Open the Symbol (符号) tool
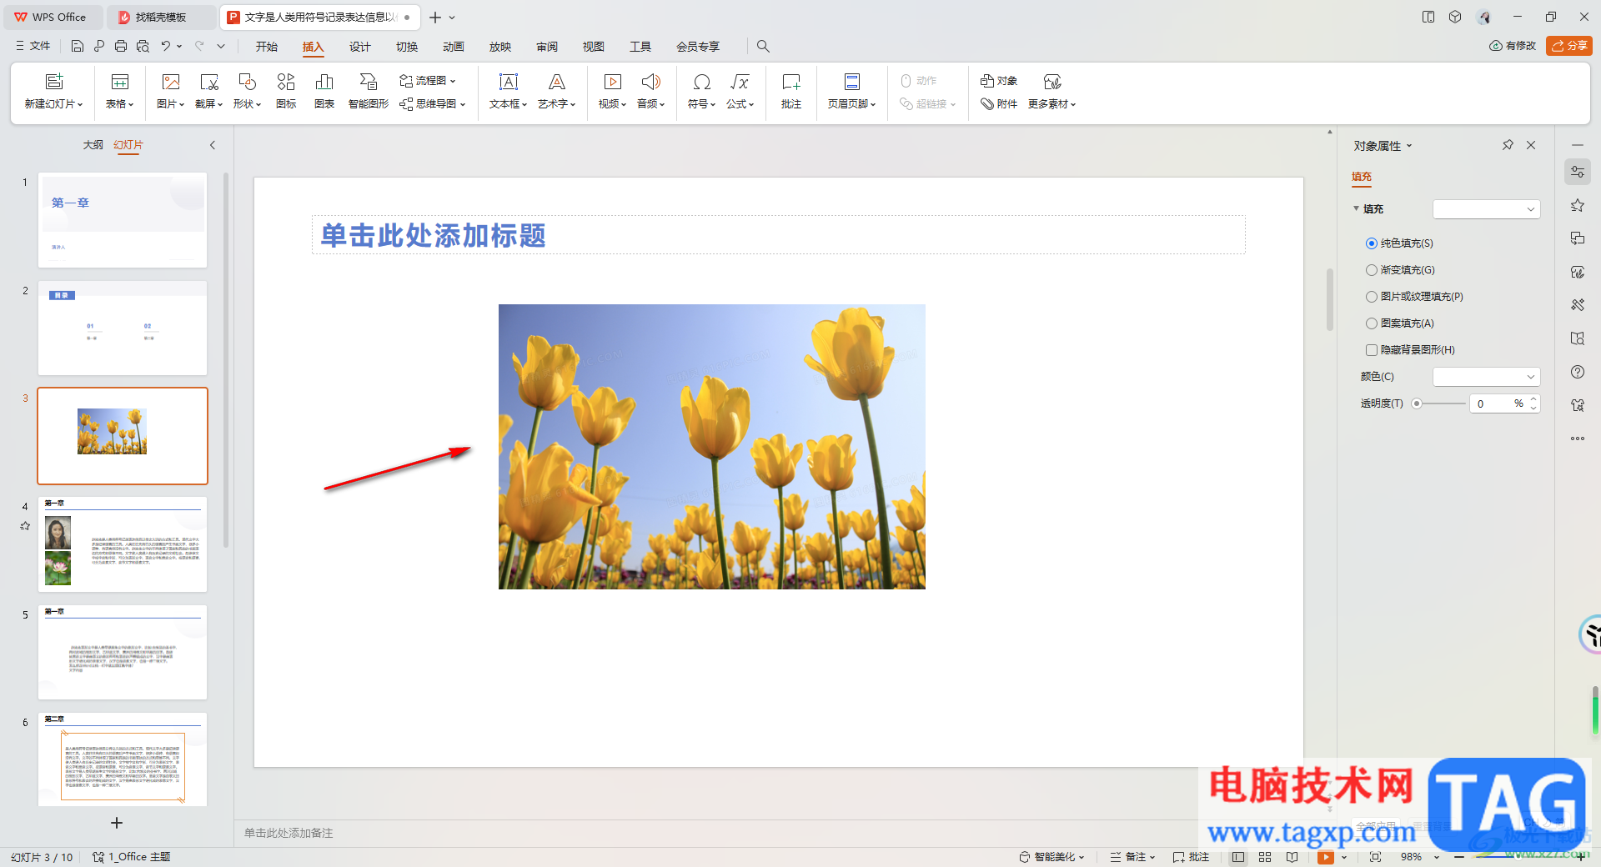 [x=701, y=91]
